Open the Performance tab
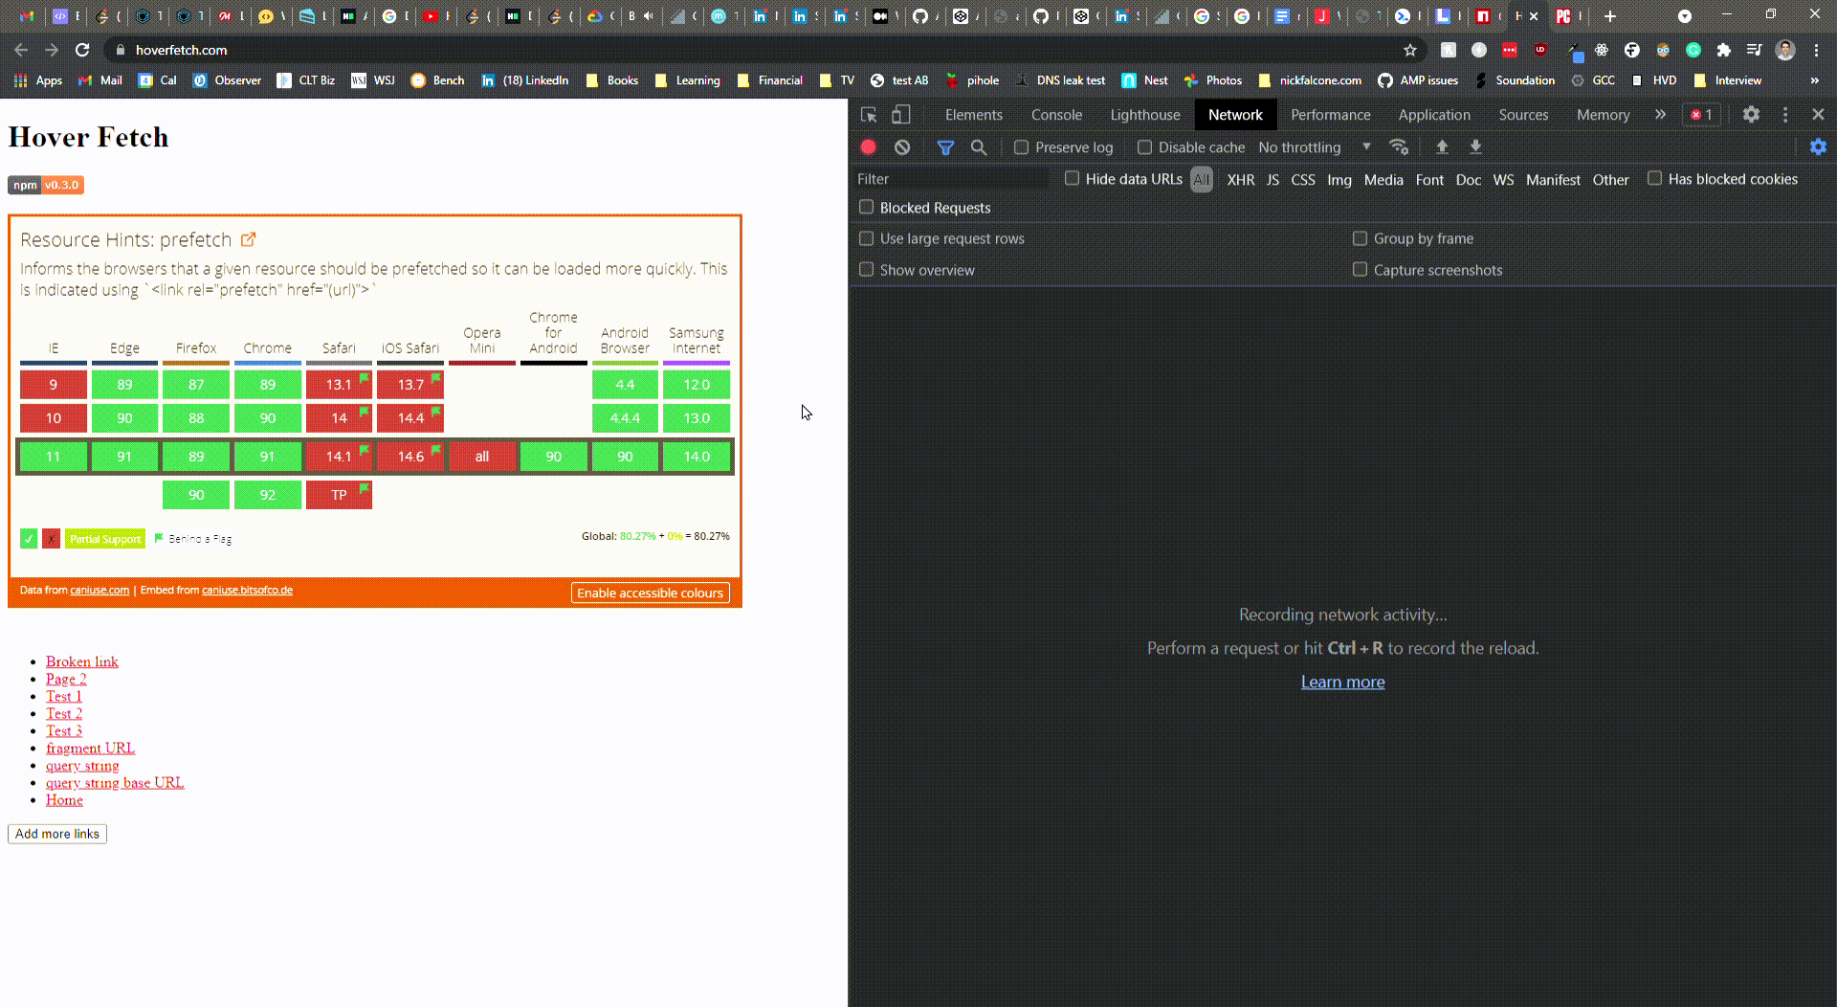The image size is (1837, 1007). click(1331, 115)
